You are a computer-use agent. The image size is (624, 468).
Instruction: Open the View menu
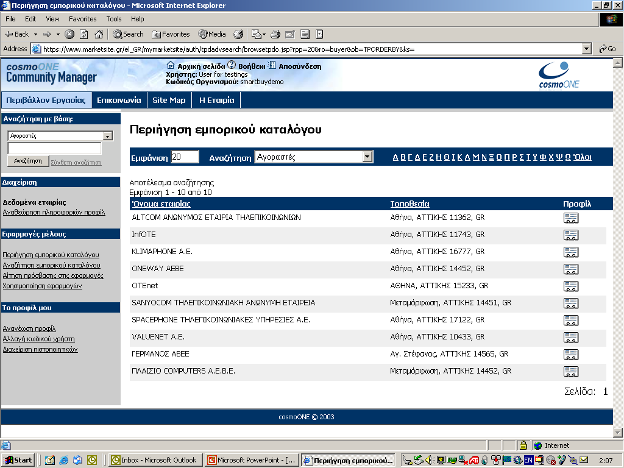click(x=52, y=19)
